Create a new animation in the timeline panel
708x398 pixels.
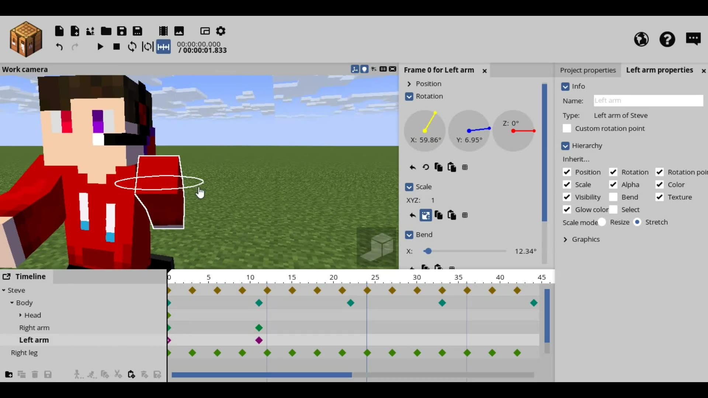[x=8, y=374]
